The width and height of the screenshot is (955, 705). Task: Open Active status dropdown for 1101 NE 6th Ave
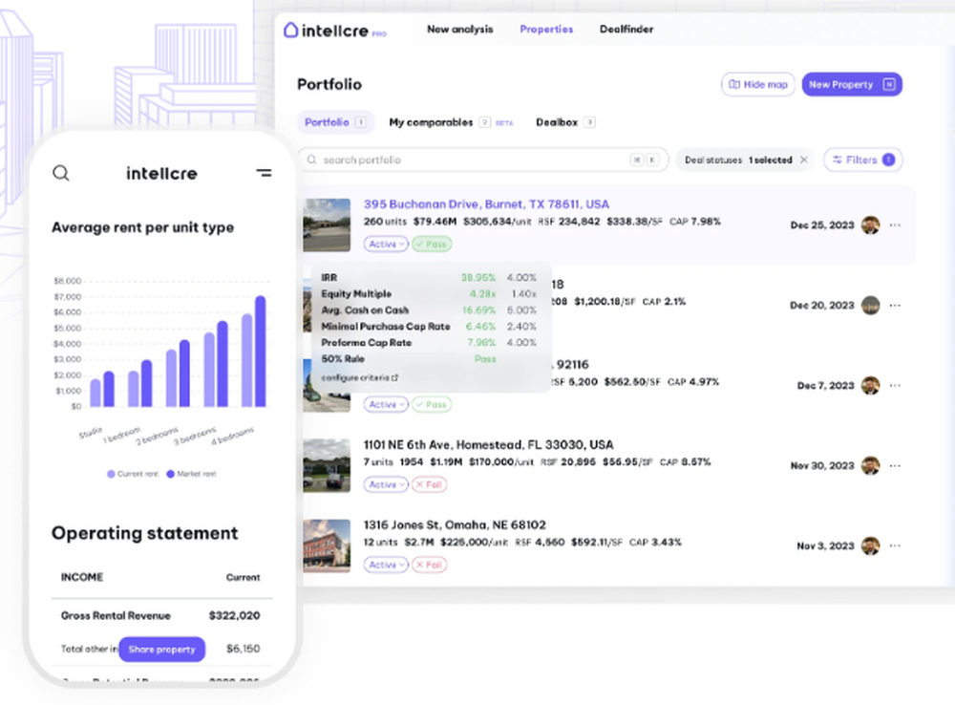click(385, 484)
